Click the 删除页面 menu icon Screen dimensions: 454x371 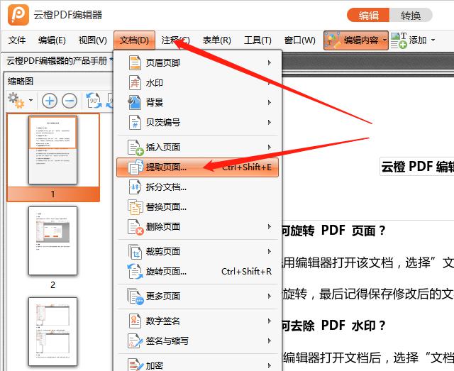click(x=135, y=227)
